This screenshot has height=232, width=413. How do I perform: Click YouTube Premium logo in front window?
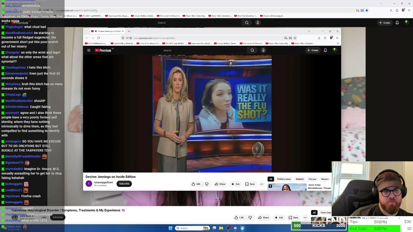click(103, 50)
